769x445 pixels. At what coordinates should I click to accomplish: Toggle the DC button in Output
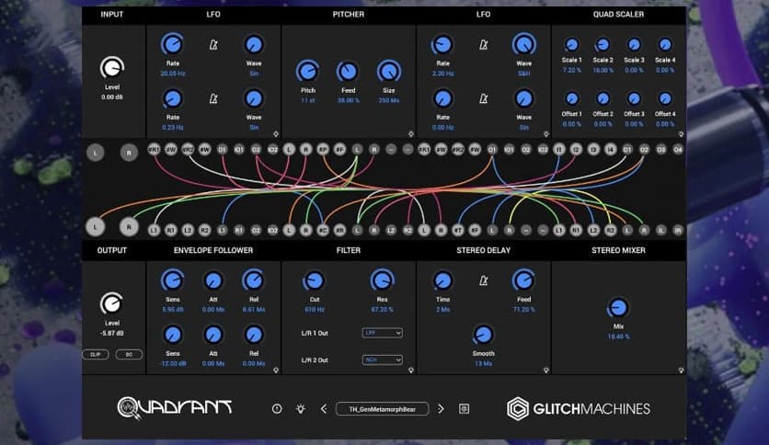(x=129, y=354)
